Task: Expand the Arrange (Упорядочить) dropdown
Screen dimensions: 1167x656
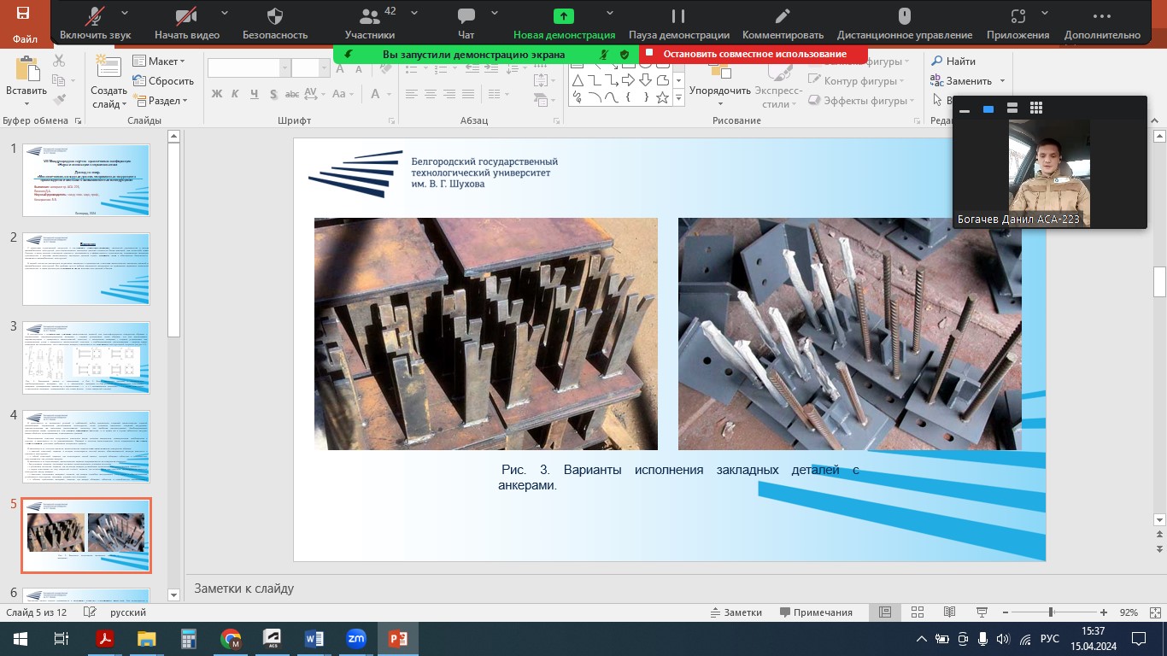Action: click(x=719, y=91)
